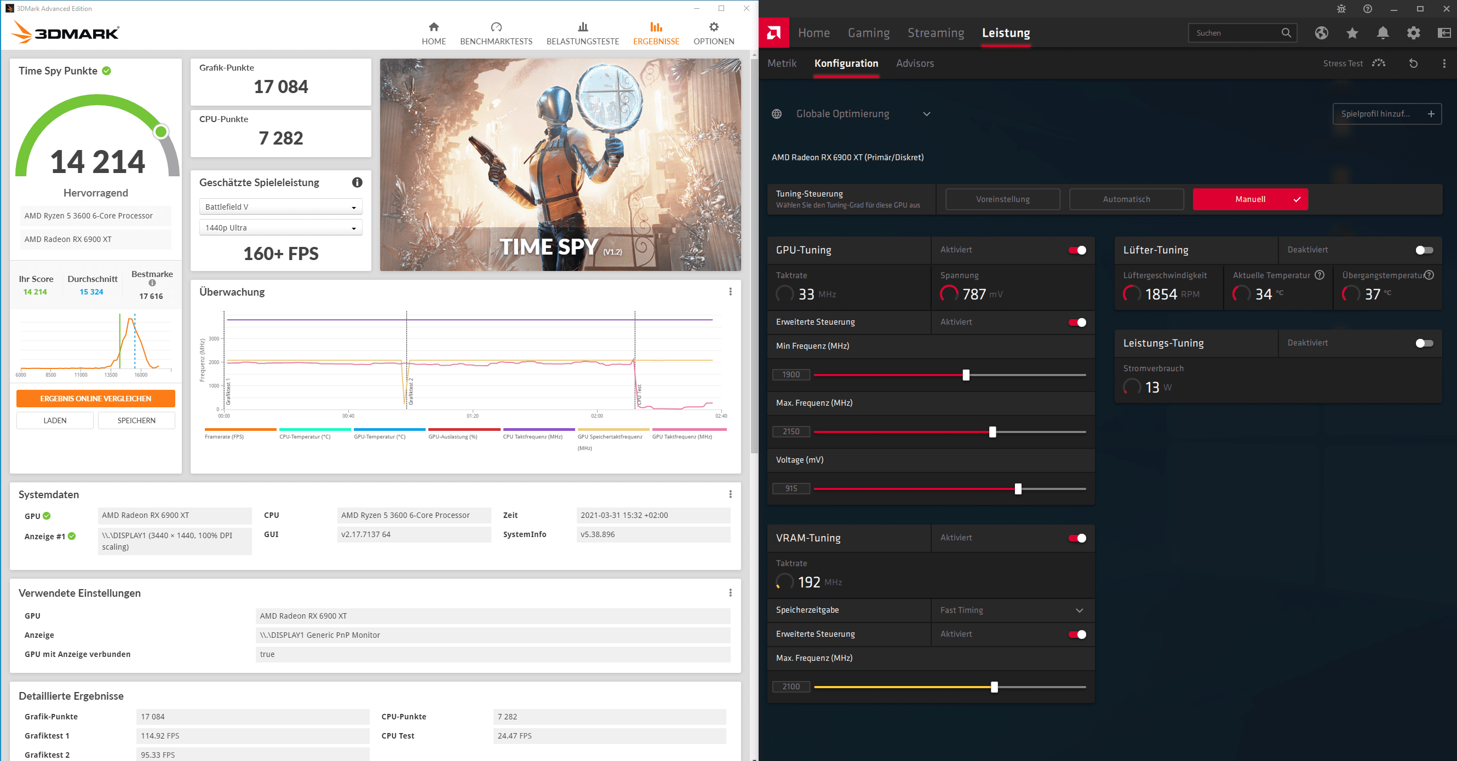1457x761 pixels.
Task: Click the SPEICHERN button
Action: (x=136, y=420)
